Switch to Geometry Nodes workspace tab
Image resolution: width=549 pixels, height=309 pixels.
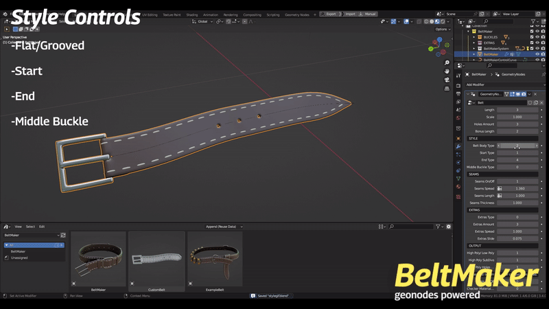tap(297, 14)
